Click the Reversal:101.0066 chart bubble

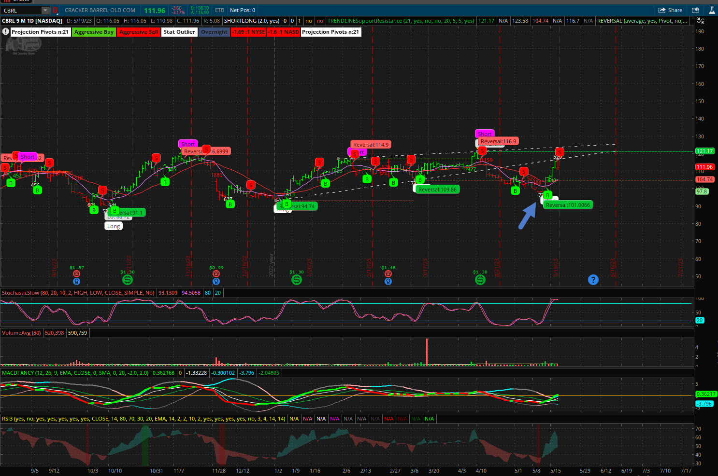[568, 205]
